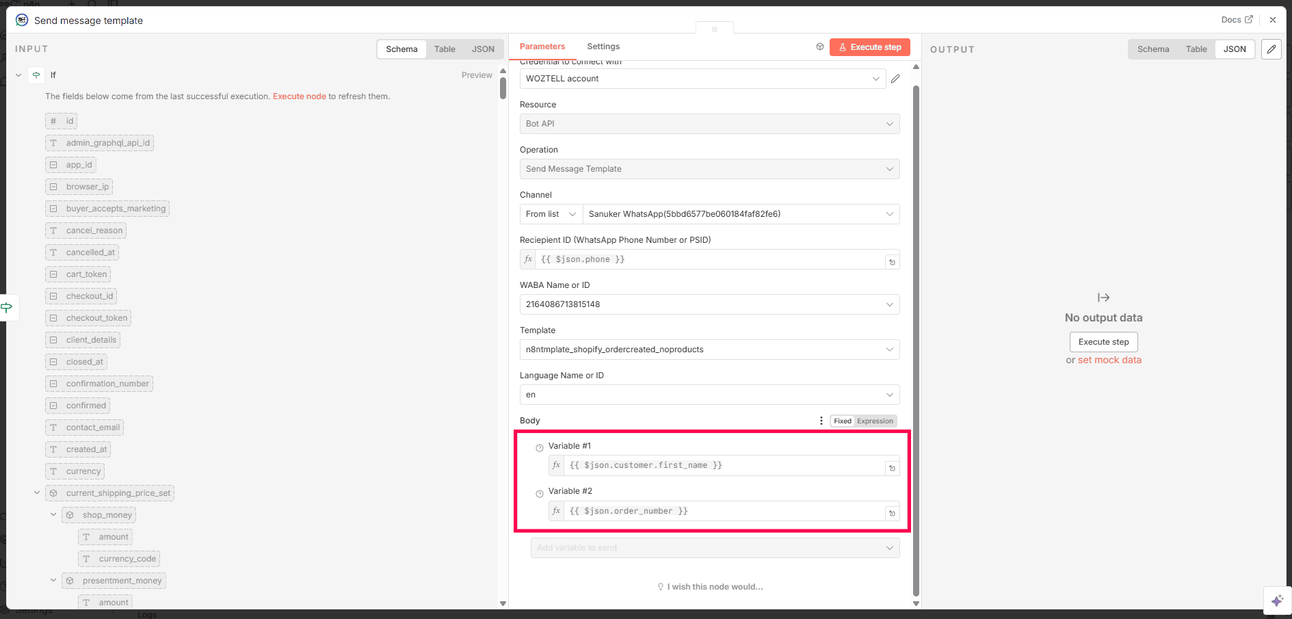1292x619 pixels.
Task: Click the set mock data link
Action: pos(1109,360)
